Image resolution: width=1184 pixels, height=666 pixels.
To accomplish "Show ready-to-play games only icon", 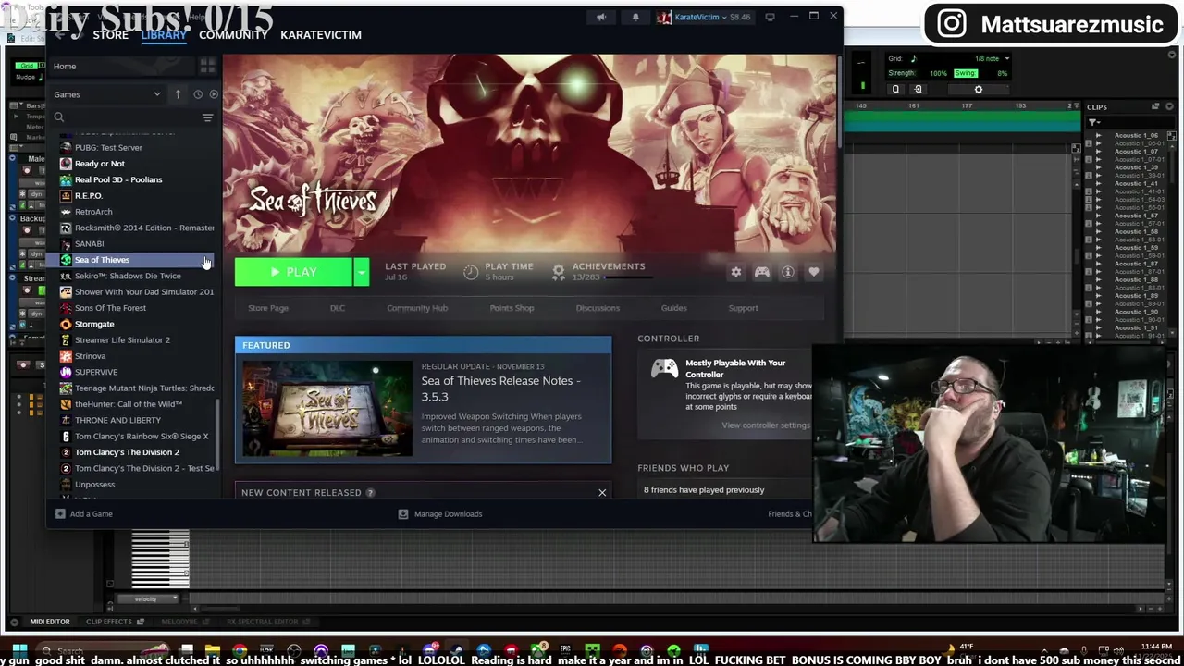I will [x=214, y=94].
